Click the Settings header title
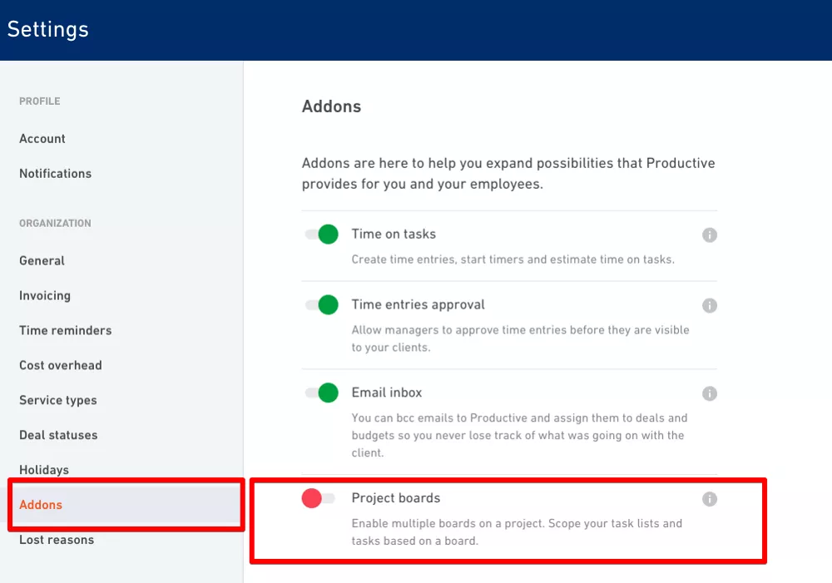This screenshot has width=832, height=583. click(47, 29)
